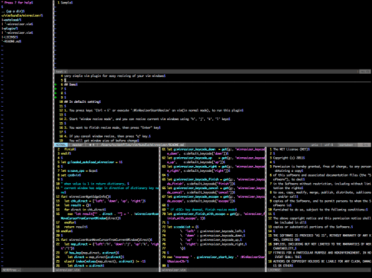Viewport: 372px width, 278px height.
Task: Click the git-change plus sign beside line 9
Action: click(56, 98)
